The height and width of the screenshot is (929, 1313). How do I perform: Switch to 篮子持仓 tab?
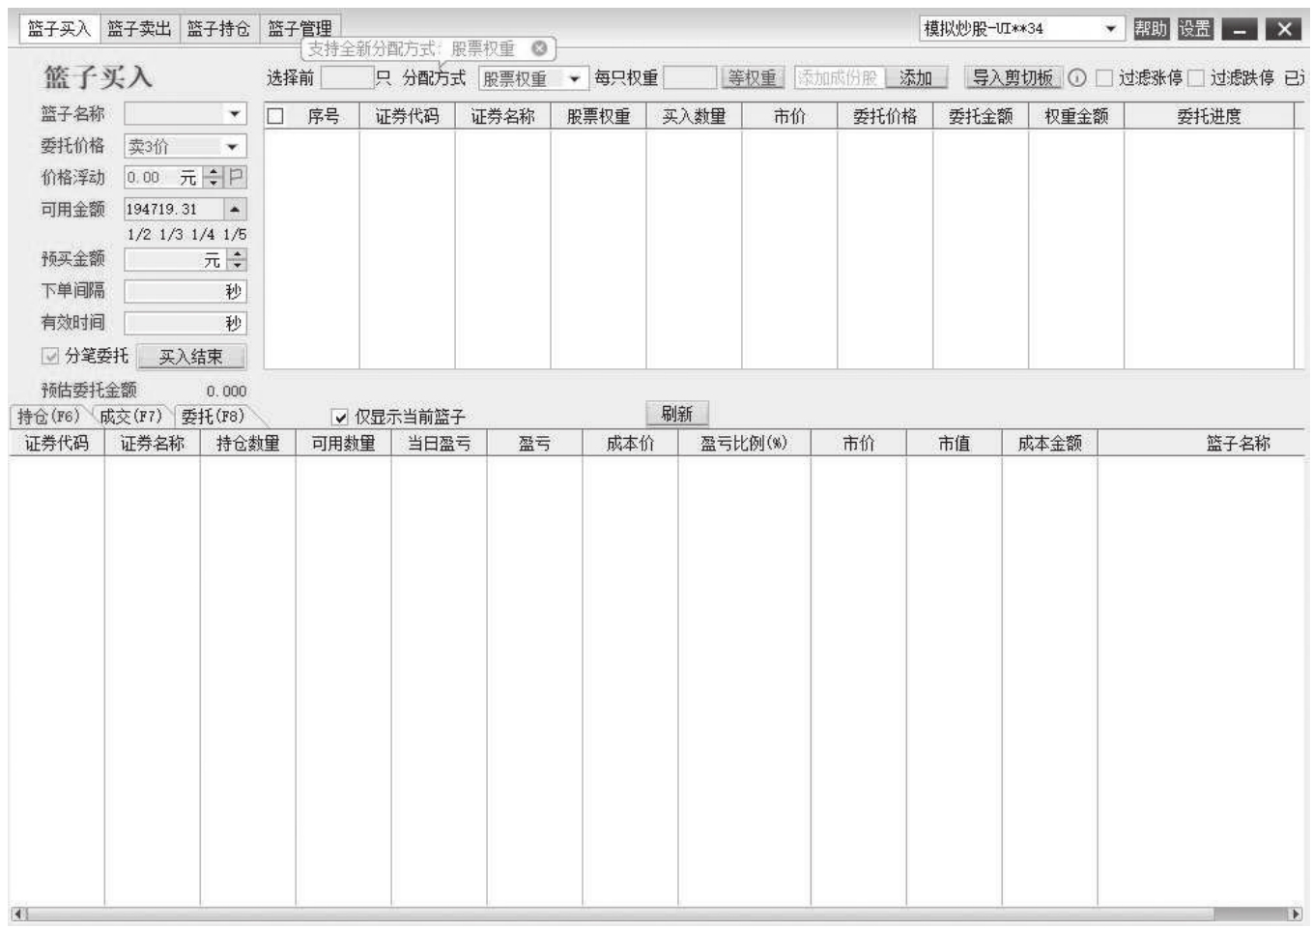(x=218, y=29)
